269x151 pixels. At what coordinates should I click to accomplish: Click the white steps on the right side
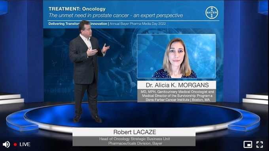coord(256,99)
